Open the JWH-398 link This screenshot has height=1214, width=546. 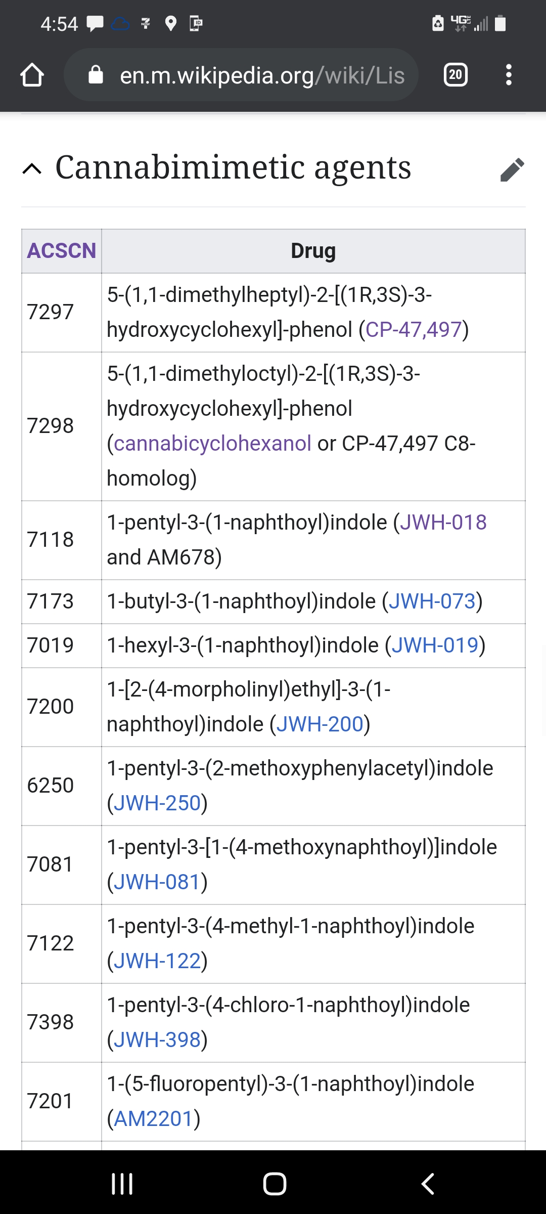[x=157, y=1040]
